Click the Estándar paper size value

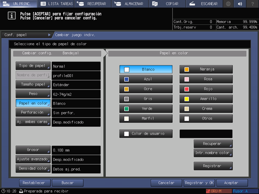[76, 85]
